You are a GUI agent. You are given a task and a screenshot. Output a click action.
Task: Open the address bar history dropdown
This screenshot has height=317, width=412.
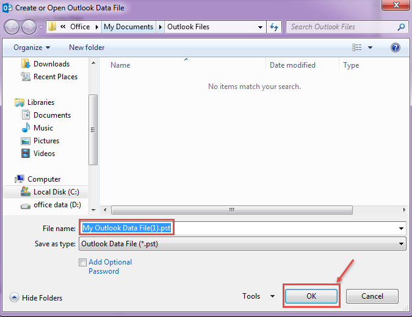[260, 27]
